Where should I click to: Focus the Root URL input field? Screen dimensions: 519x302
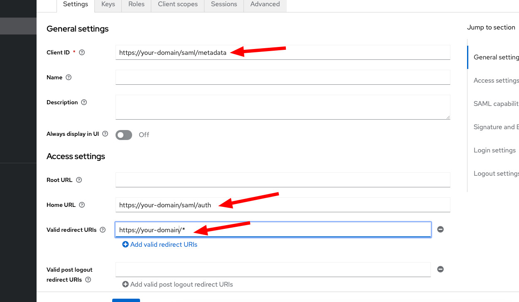pyautogui.click(x=283, y=180)
